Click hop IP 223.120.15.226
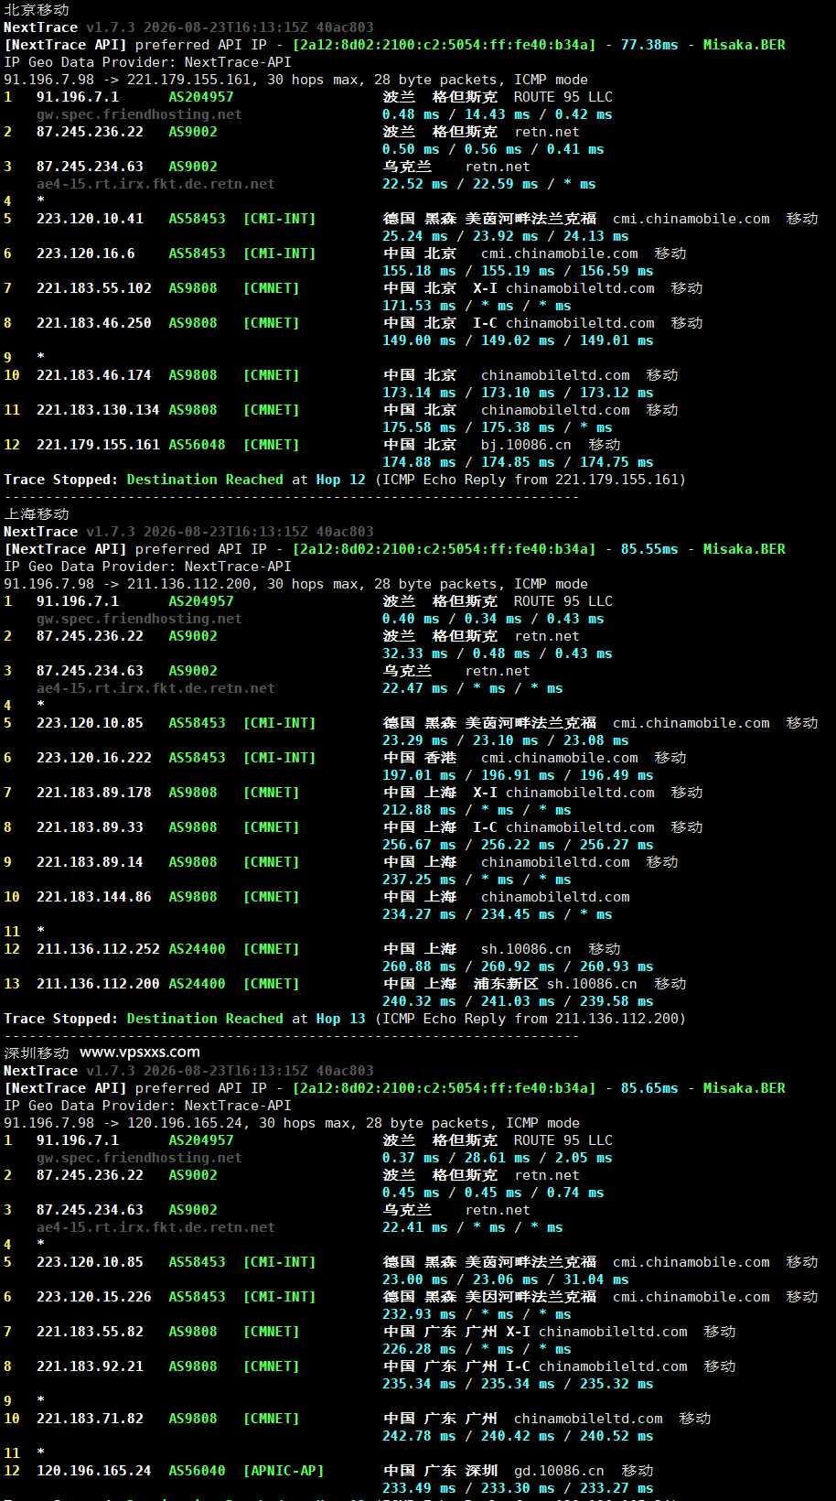 [x=94, y=1296]
